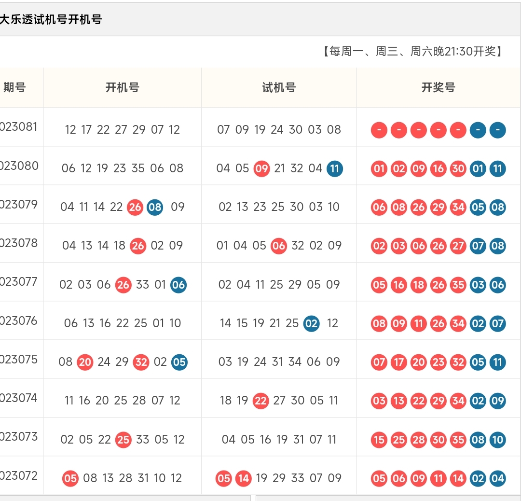The width and height of the screenshot is (521, 501).
Task: Select period number 023074
Action: tap(19, 398)
